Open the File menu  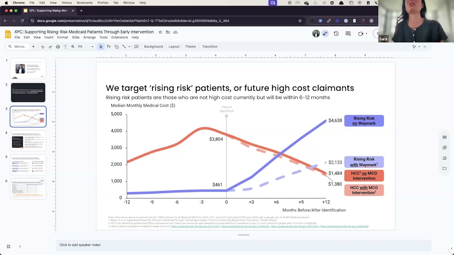(17, 37)
